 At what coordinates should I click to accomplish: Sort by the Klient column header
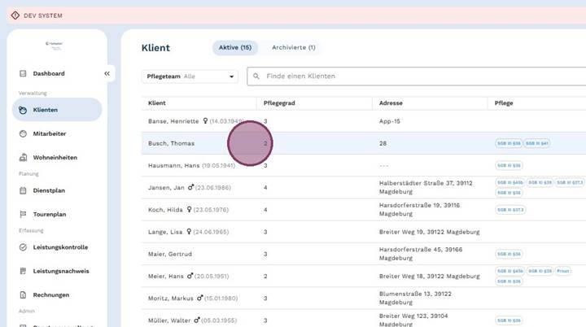156,103
